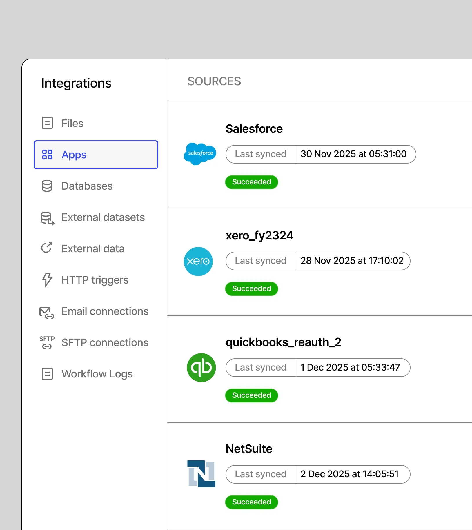Click the External datasets icon
This screenshot has height=530, width=472.
coord(47,218)
